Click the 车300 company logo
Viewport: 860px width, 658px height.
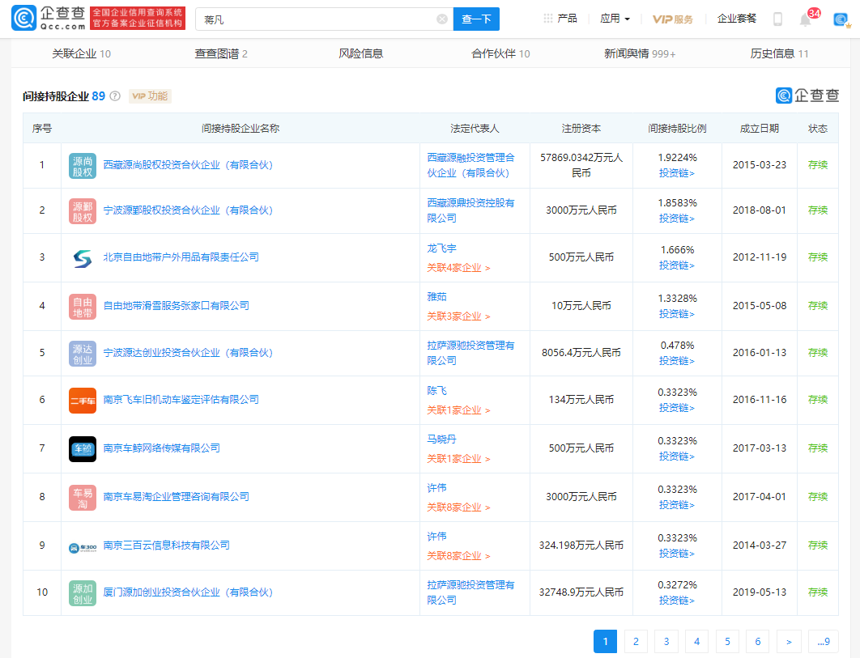(x=83, y=546)
